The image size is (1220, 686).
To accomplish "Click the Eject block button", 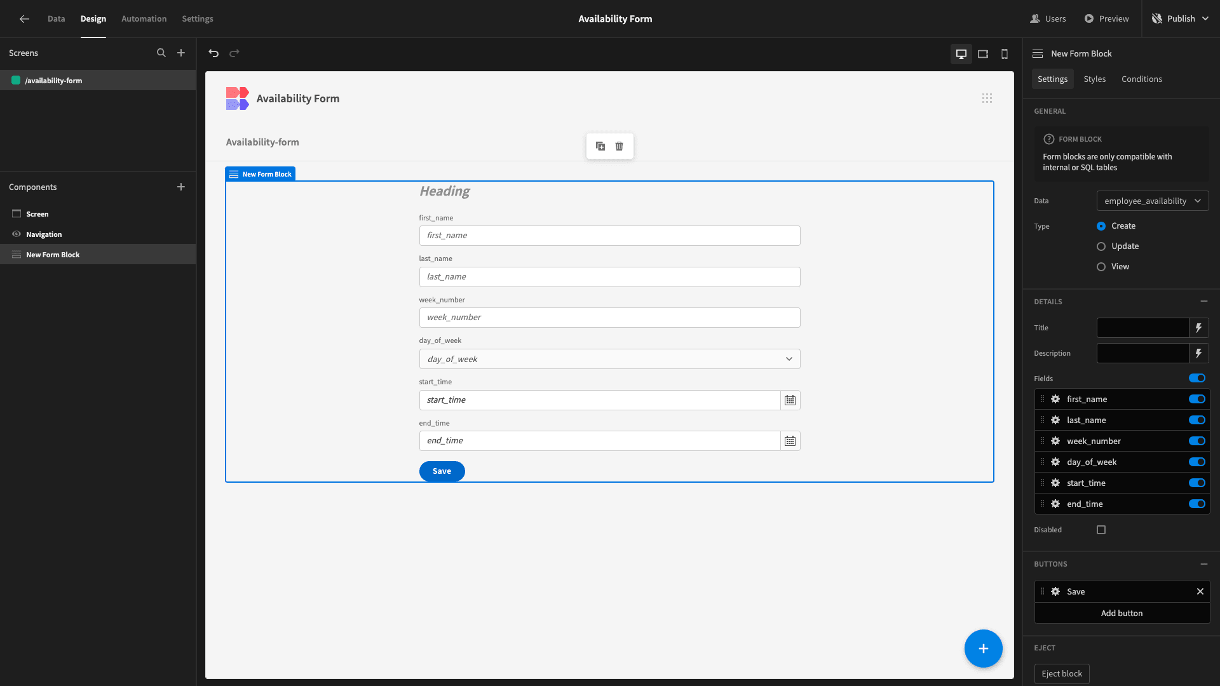I will [x=1062, y=674].
